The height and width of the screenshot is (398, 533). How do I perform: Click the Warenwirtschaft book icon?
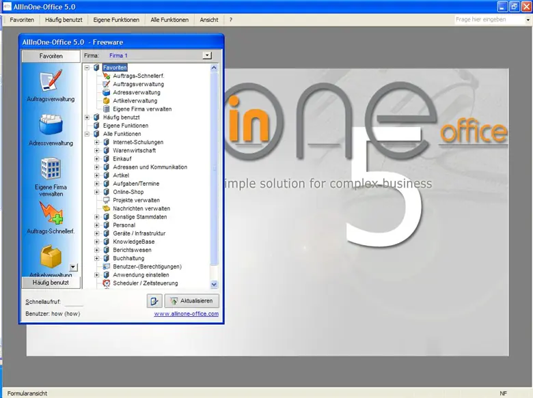[x=107, y=150]
